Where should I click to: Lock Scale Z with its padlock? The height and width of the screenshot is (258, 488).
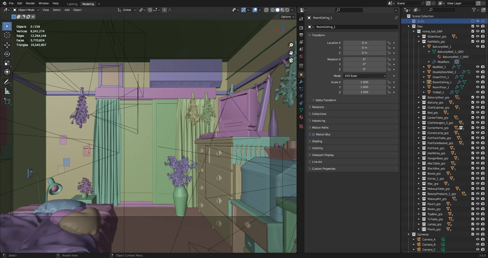pyautogui.click(x=389, y=92)
